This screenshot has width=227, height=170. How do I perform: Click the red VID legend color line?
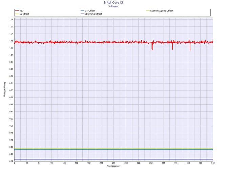tap(17, 11)
